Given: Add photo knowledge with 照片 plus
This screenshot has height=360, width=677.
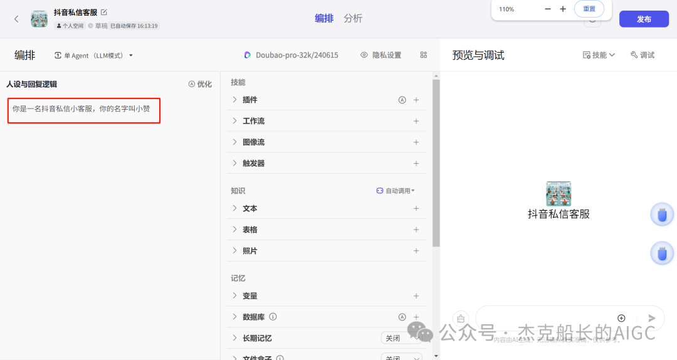Looking at the screenshot, I should pos(416,251).
